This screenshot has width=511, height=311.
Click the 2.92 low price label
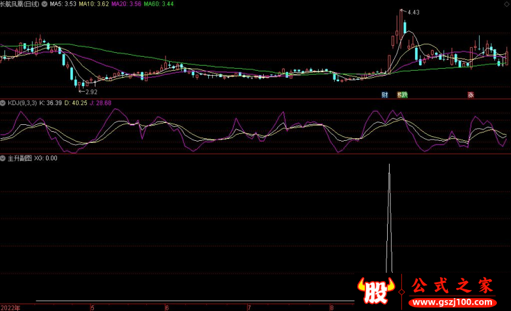click(91, 92)
